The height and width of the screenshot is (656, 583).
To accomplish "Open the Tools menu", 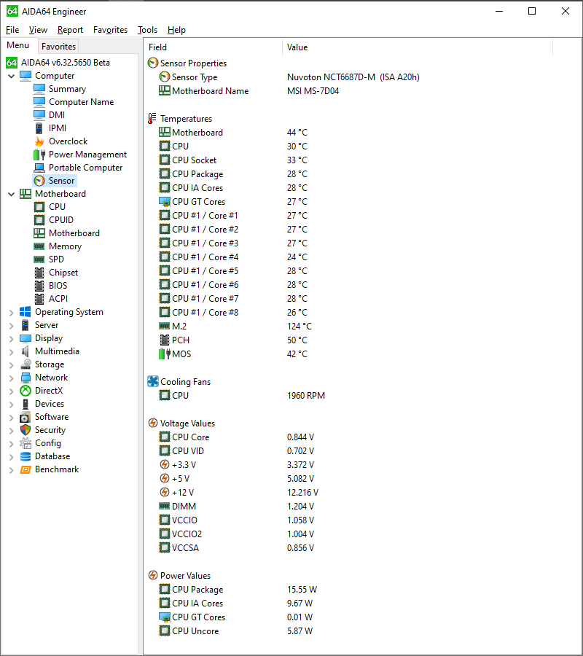I will pos(148,30).
